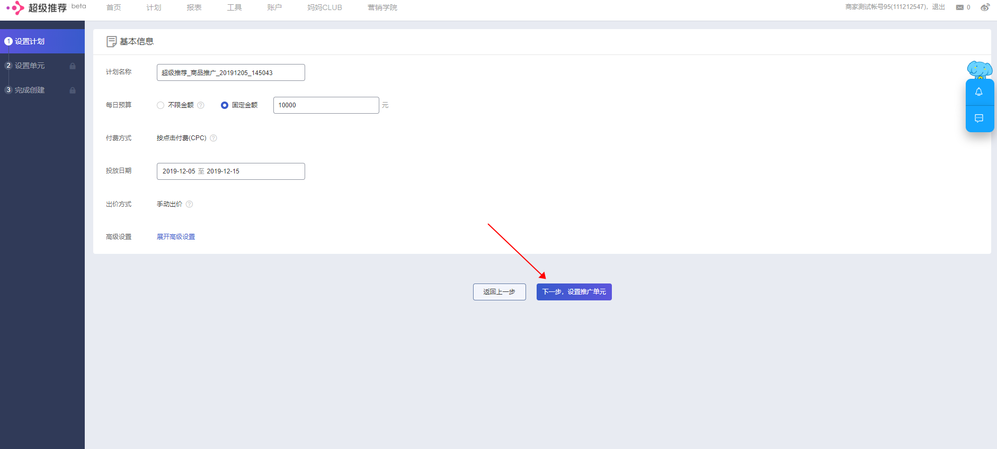Viewport: 997px width, 449px height.
Task: Click the notification bell icon
Action: (979, 92)
